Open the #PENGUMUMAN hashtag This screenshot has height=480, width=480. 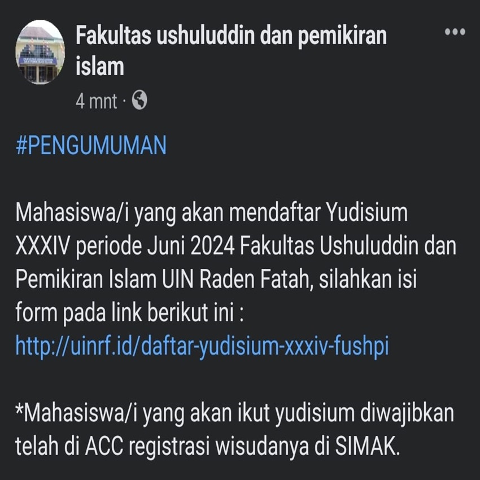91,145
